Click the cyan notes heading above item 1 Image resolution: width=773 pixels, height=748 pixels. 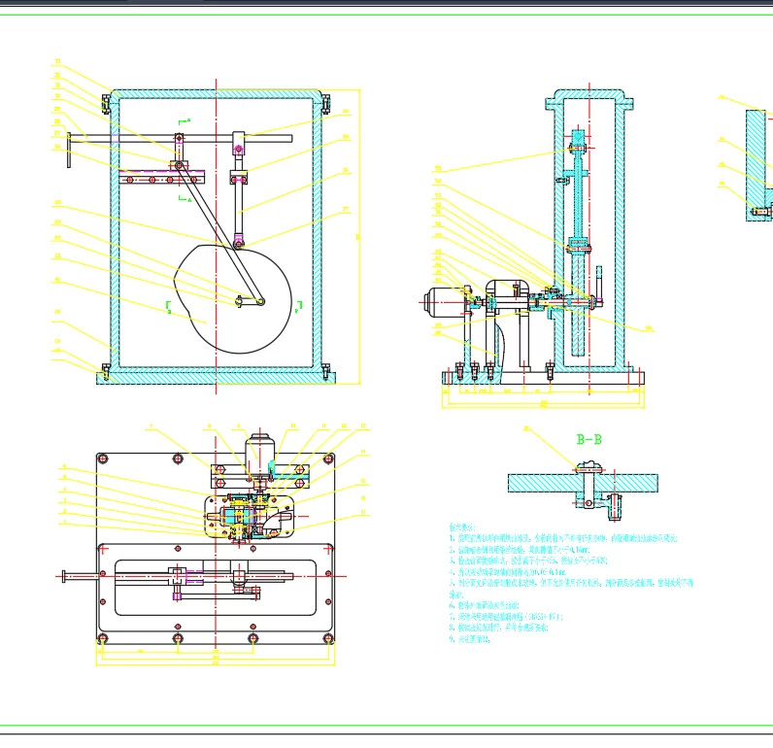462,527
